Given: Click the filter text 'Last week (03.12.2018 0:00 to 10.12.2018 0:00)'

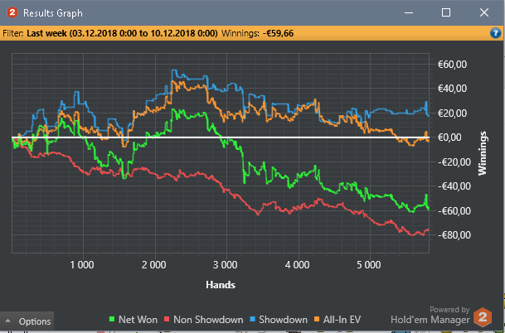Looking at the screenshot, I should coord(122,33).
